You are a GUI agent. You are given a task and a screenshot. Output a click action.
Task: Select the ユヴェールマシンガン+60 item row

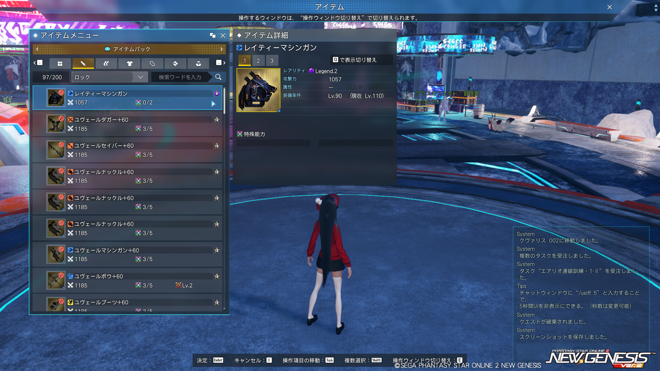click(x=128, y=255)
